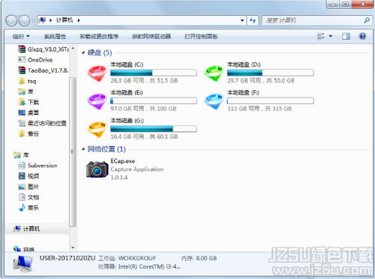The height and width of the screenshot is (279, 375).
Task: Click the back navigation arrow
Action: pyautogui.click(x=11, y=20)
